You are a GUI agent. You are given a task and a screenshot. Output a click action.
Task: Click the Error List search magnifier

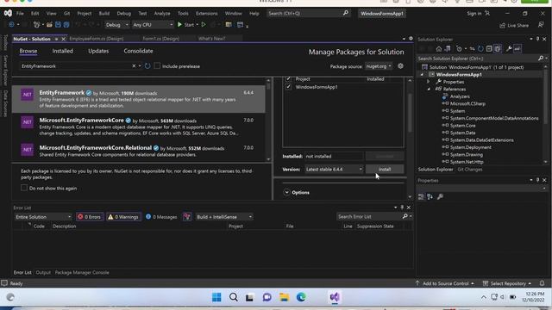point(405,216)
